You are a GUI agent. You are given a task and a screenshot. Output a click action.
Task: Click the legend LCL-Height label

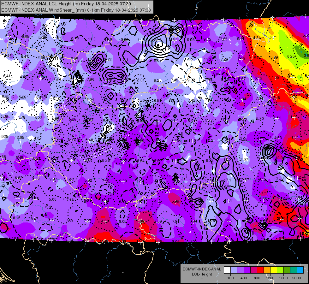coord(202,274)
